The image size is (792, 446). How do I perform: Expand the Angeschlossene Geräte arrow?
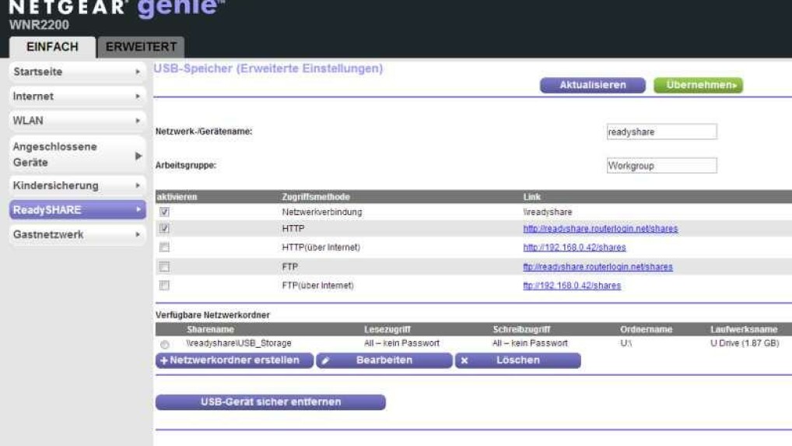(x=138, y=156)
